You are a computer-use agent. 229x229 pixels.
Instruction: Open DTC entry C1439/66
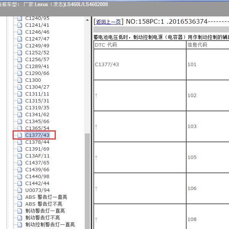coord(37,170)
